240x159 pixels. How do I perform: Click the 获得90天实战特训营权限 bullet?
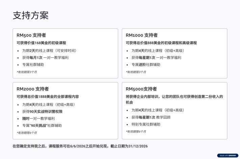42,112
